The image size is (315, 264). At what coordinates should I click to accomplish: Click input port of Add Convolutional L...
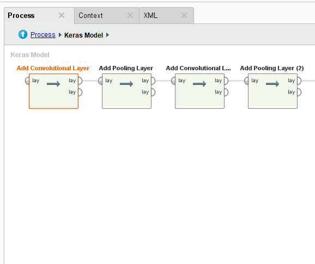173,81
